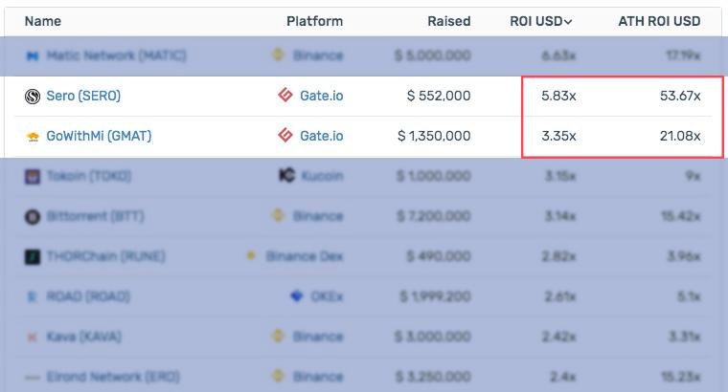
Task: Click the Gate.io logo in Sero row
Action: coord(285,95)
